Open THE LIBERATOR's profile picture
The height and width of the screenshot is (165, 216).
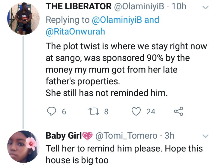23,19
